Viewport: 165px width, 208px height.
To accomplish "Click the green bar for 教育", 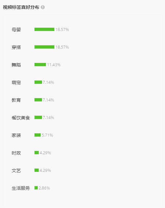I will coord(38,100).
